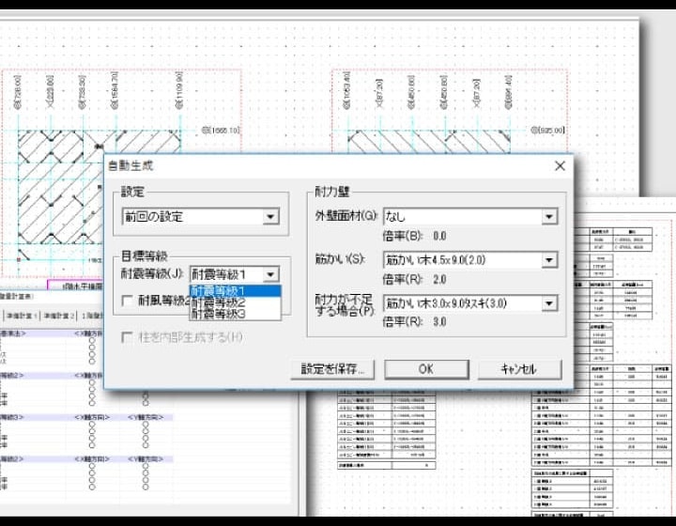Open the 設定 dropdown showing 前回の設定
The height and width of the screenshot is (526, 676).
tap(270, 217)
